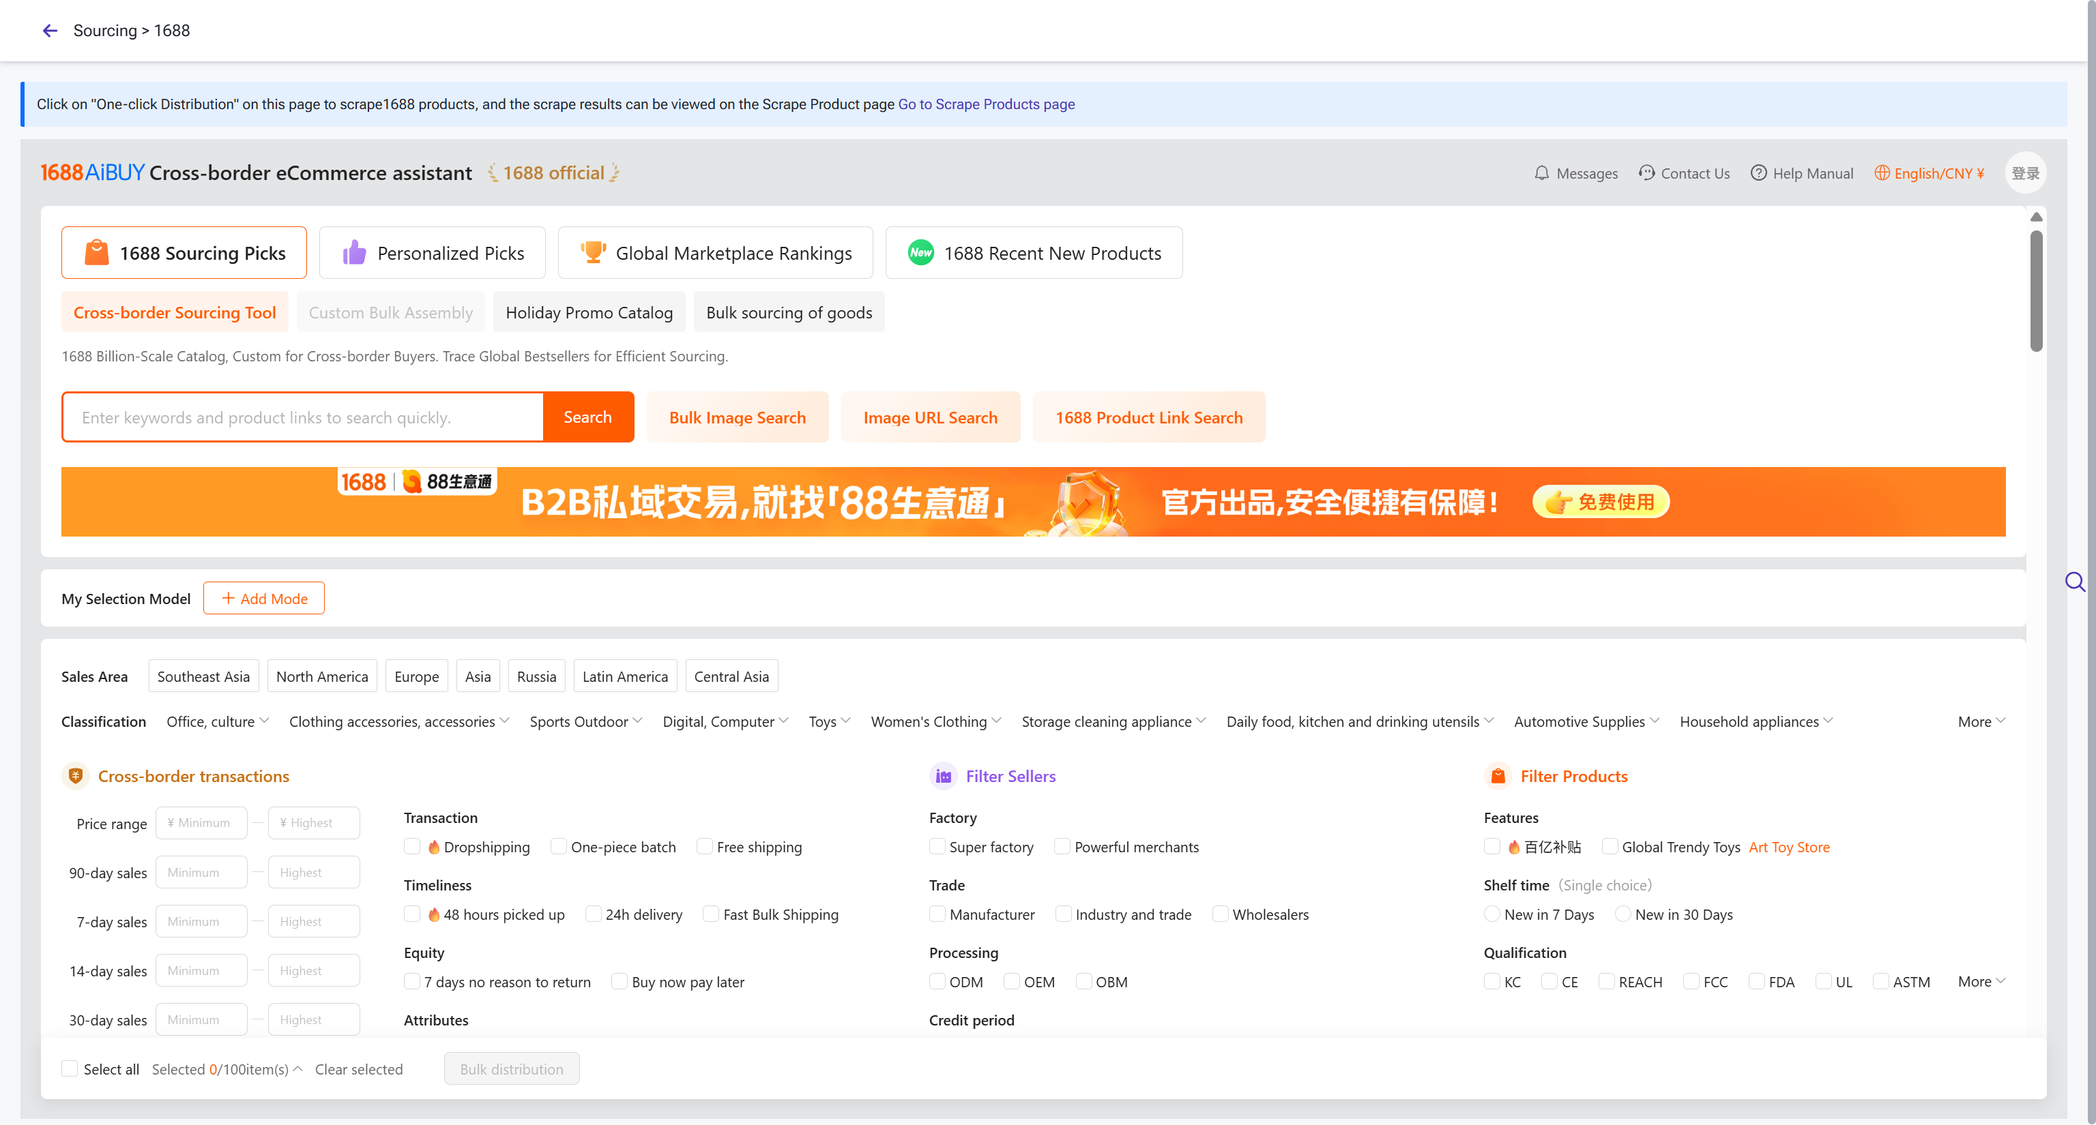Viewport: 2096px width, 1125px height.
Task: Check the Super factory option
Action: tap(937, 847)
